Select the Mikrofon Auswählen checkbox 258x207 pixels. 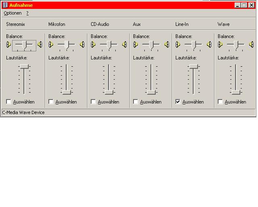[51, 102]
